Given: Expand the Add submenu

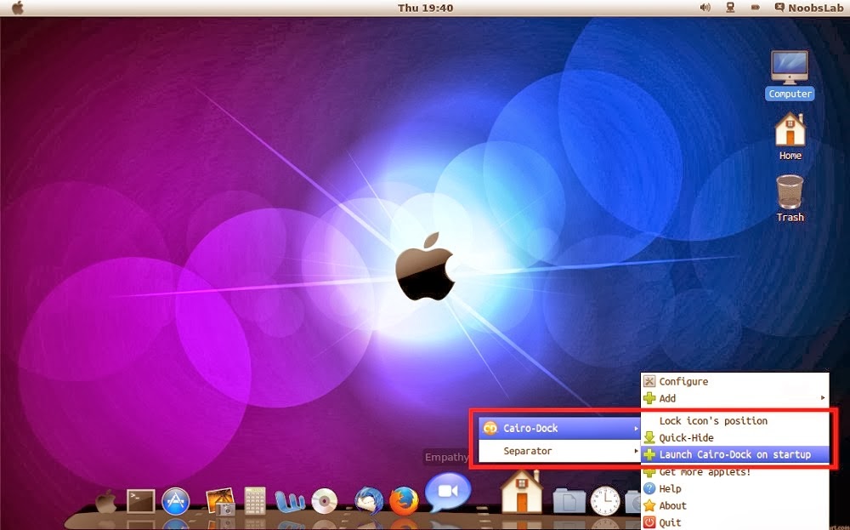Looking at the screenshot, I should pyautogui.click(x=735, y=398).
